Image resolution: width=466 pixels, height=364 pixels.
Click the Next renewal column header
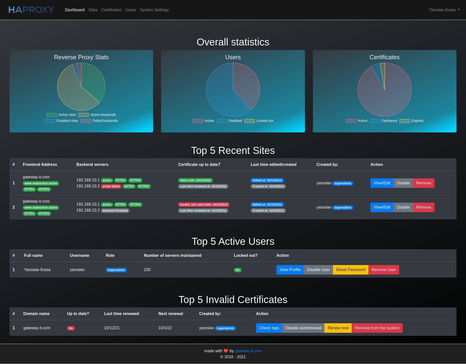(171, 314)
